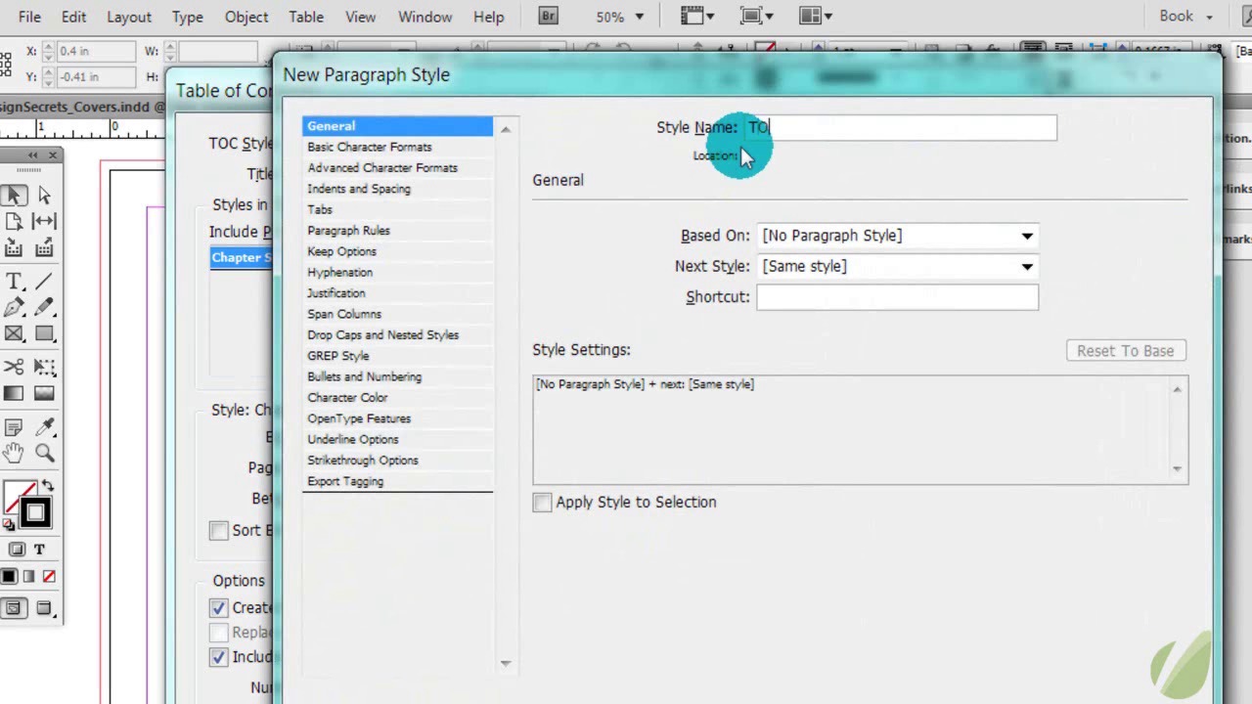
Task: Open the File menu
Action: (29, 17)
